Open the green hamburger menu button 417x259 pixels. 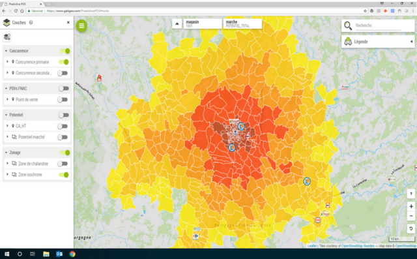coord(81,26)
